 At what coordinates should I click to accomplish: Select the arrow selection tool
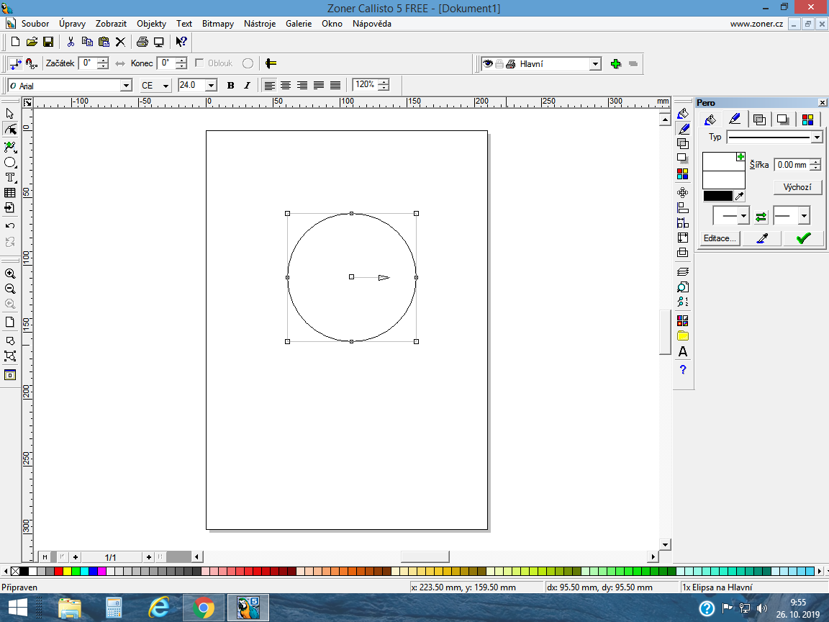9,114
